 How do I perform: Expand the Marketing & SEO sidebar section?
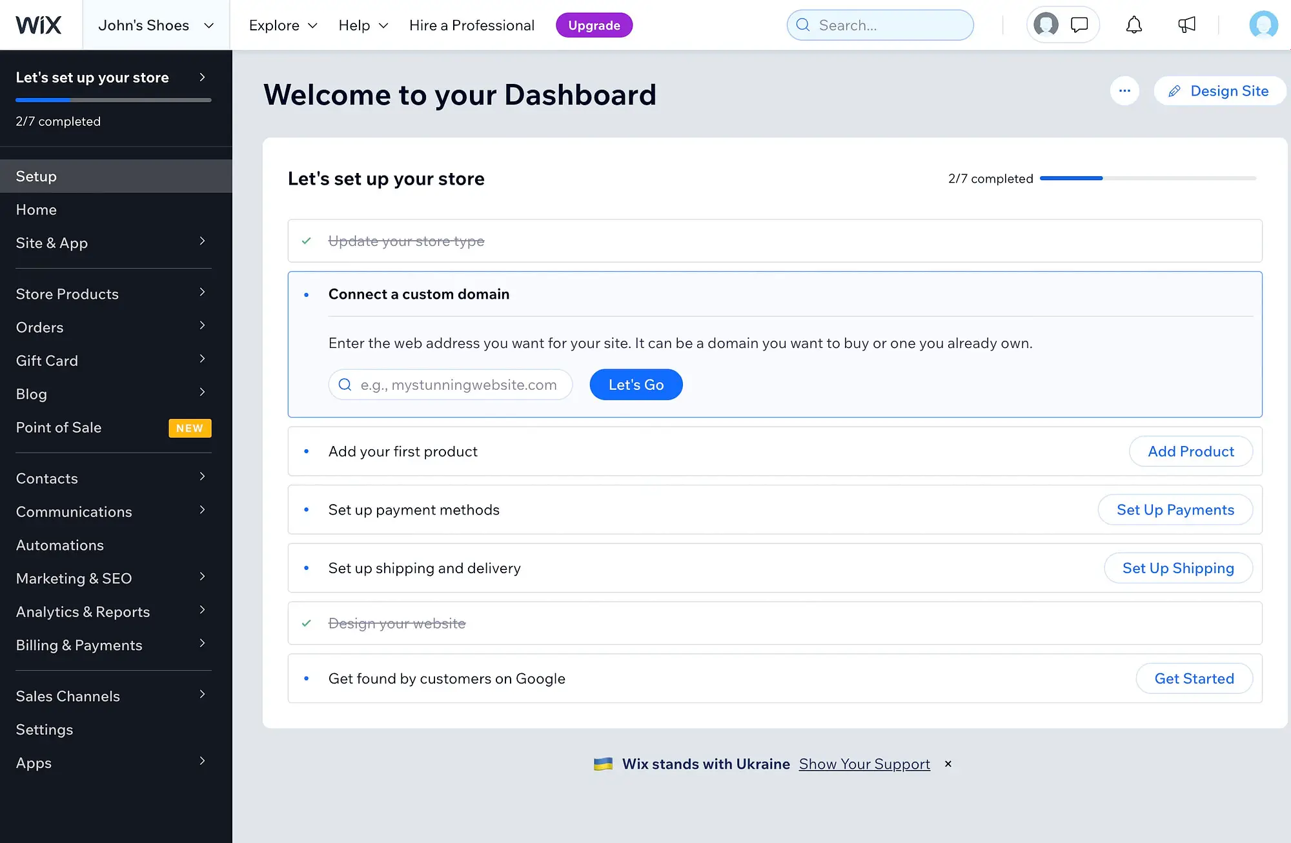pos(113,578)
